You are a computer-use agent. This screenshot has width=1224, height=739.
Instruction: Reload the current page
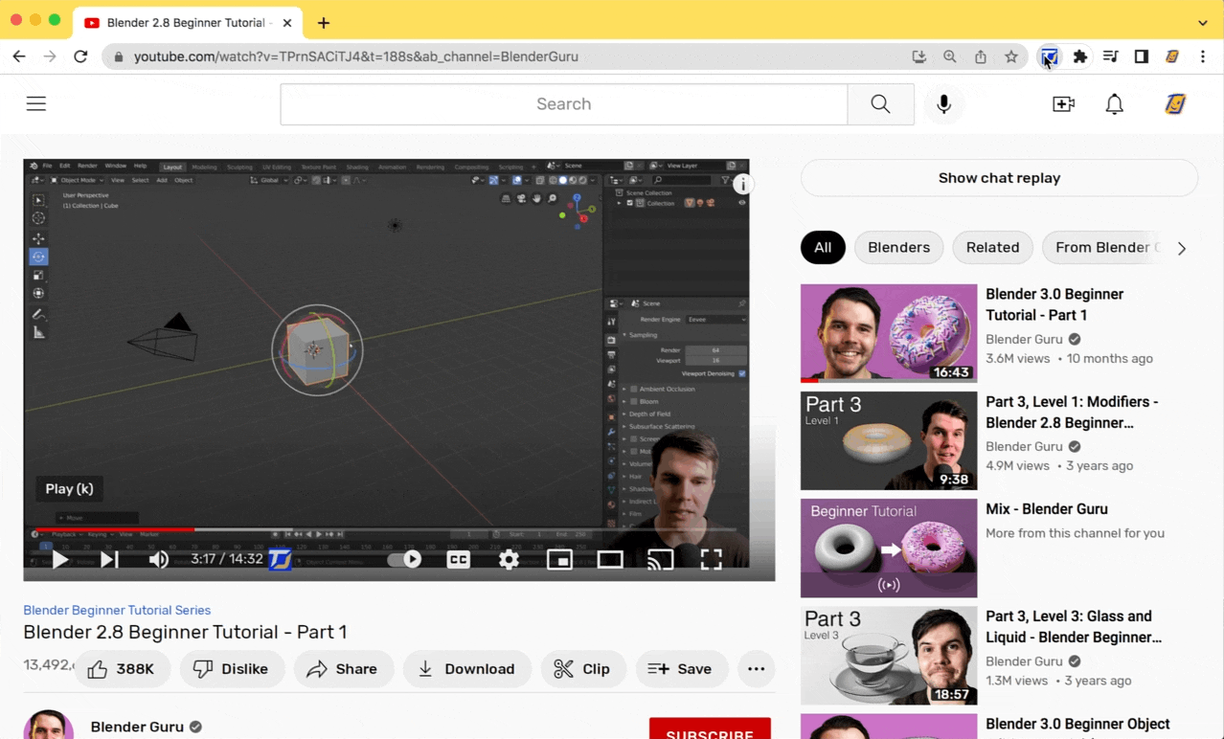[80, 56]
